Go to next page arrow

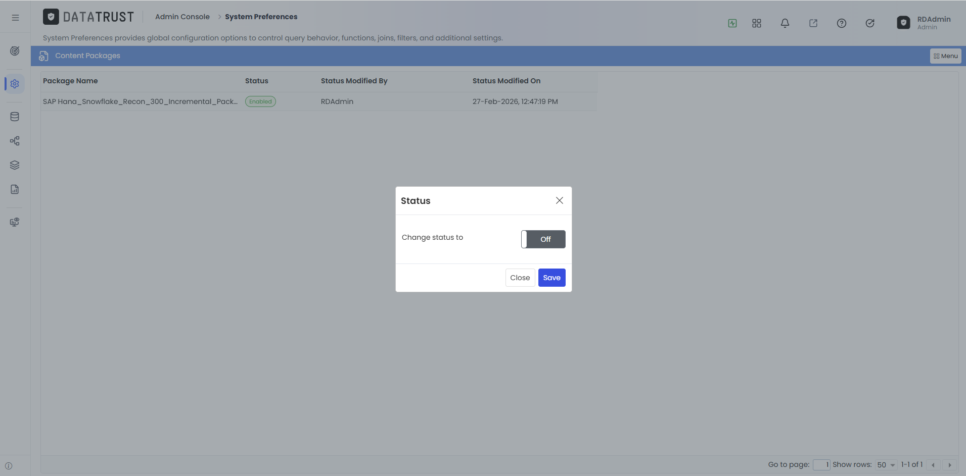(950, 465)
